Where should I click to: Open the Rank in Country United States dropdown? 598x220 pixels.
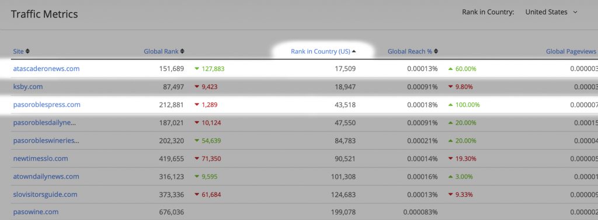[x=551, y=12]
